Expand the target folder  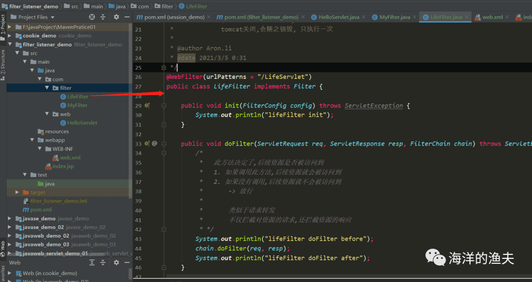pos(17,192)
